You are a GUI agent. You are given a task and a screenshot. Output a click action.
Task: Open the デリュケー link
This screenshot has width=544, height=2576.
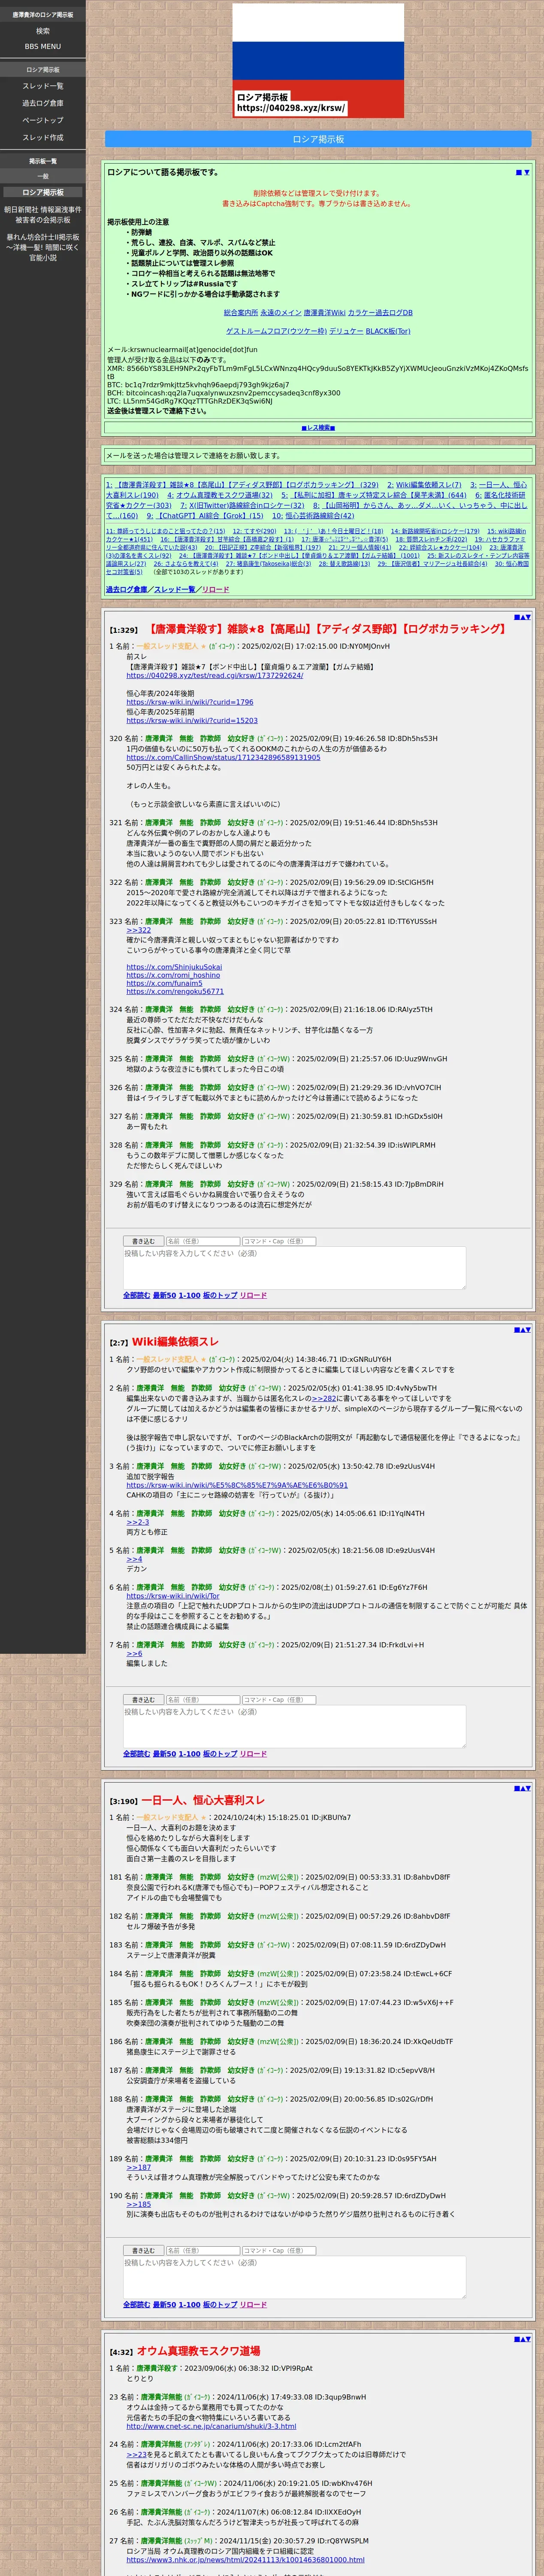pyautogui.click(x=346, y=331)
